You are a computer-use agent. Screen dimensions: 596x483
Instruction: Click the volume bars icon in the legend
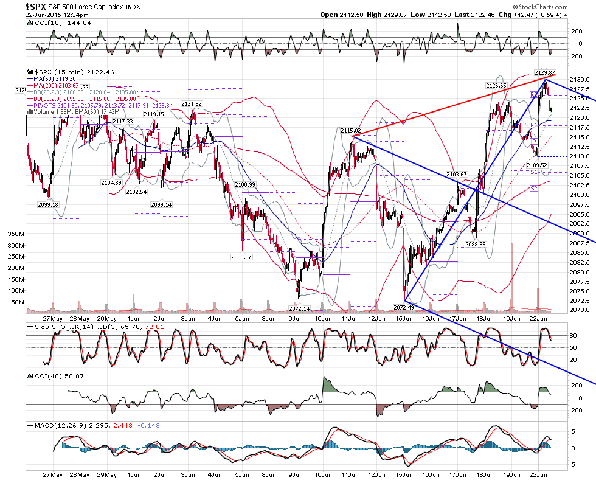click(30, 112)
